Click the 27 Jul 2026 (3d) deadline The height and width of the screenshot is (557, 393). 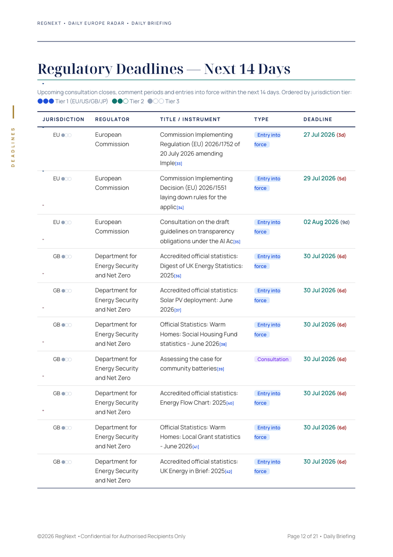click(x=325, y=135)
